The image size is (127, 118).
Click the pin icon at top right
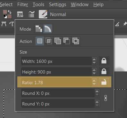point(125,24)
